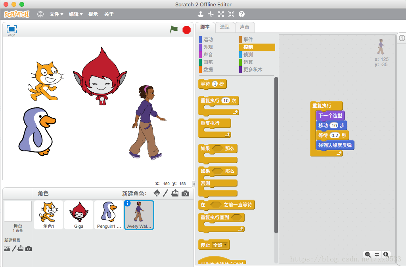406x267 pixels.
Task: Open the 文件 menu
Action: coord(56,14)
